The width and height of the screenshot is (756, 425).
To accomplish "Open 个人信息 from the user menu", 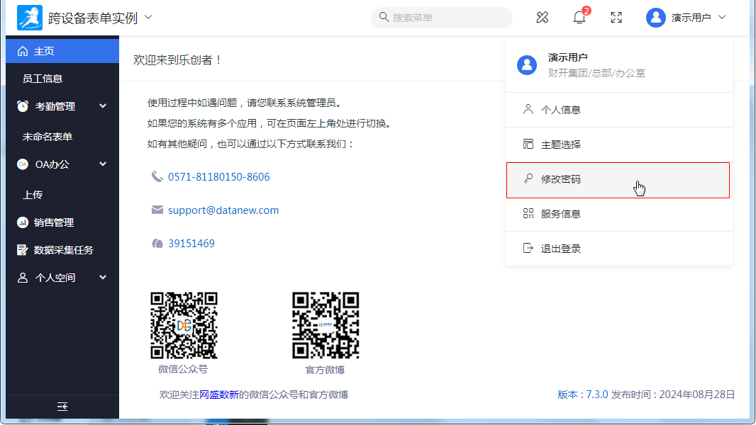I will pos(560,110).
